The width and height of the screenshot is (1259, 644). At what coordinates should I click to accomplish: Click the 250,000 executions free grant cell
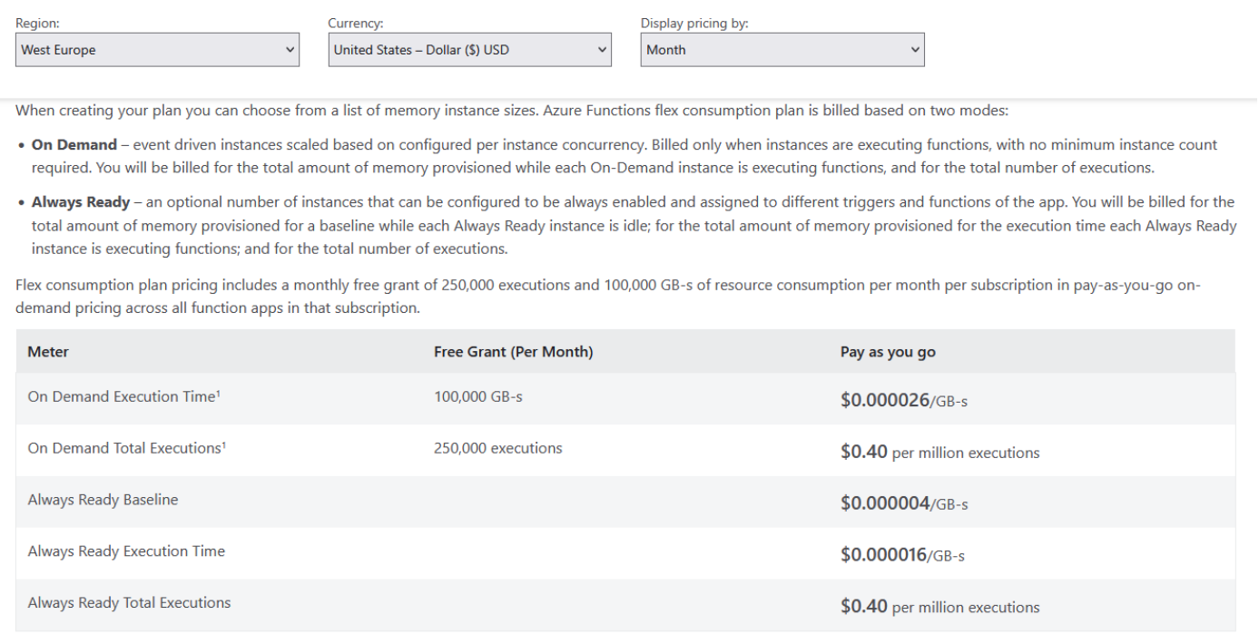pyautogui.click(x=497, y=448)
